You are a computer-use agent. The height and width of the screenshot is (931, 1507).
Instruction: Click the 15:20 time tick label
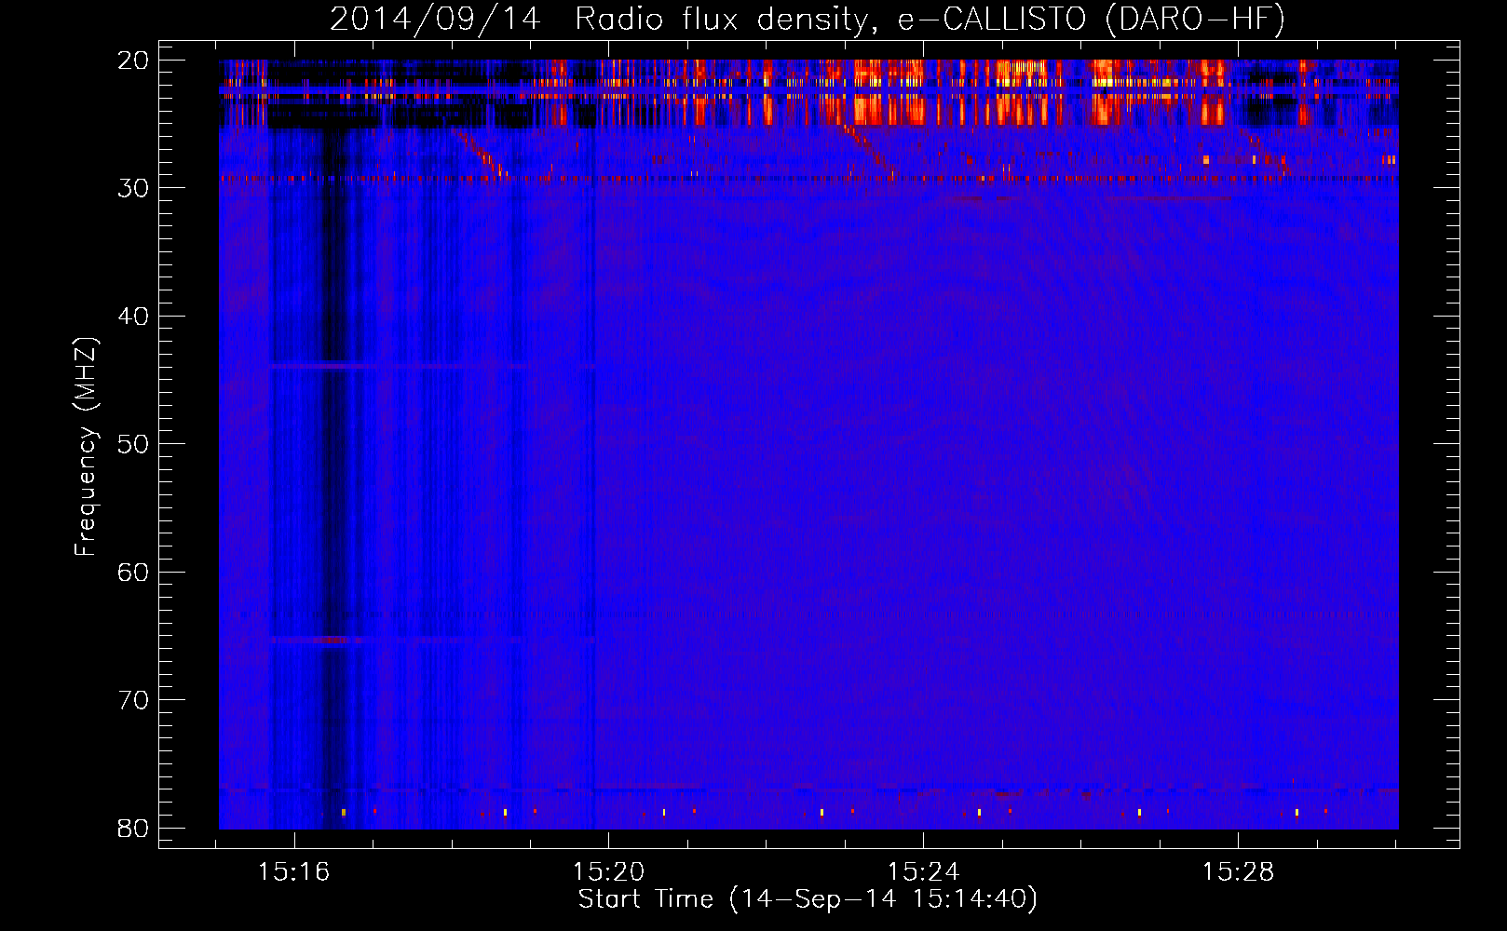(608, 872)
